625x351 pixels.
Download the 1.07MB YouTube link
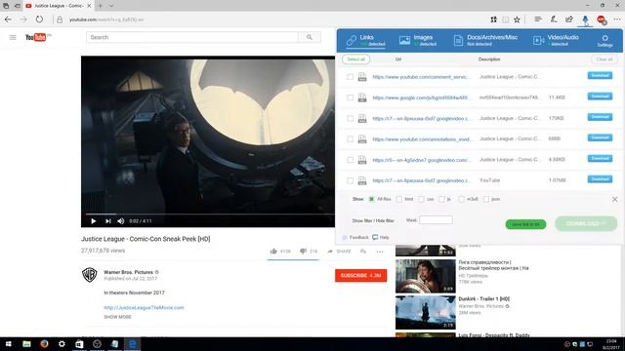click(600, 179)
